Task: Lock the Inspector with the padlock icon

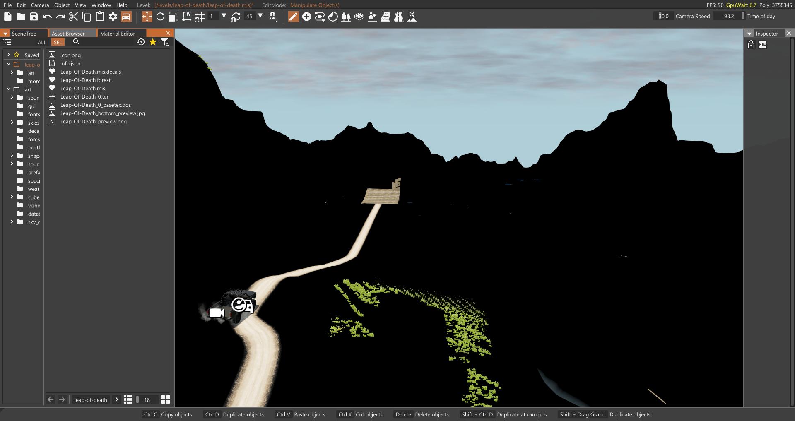Action: coord(751,45)
